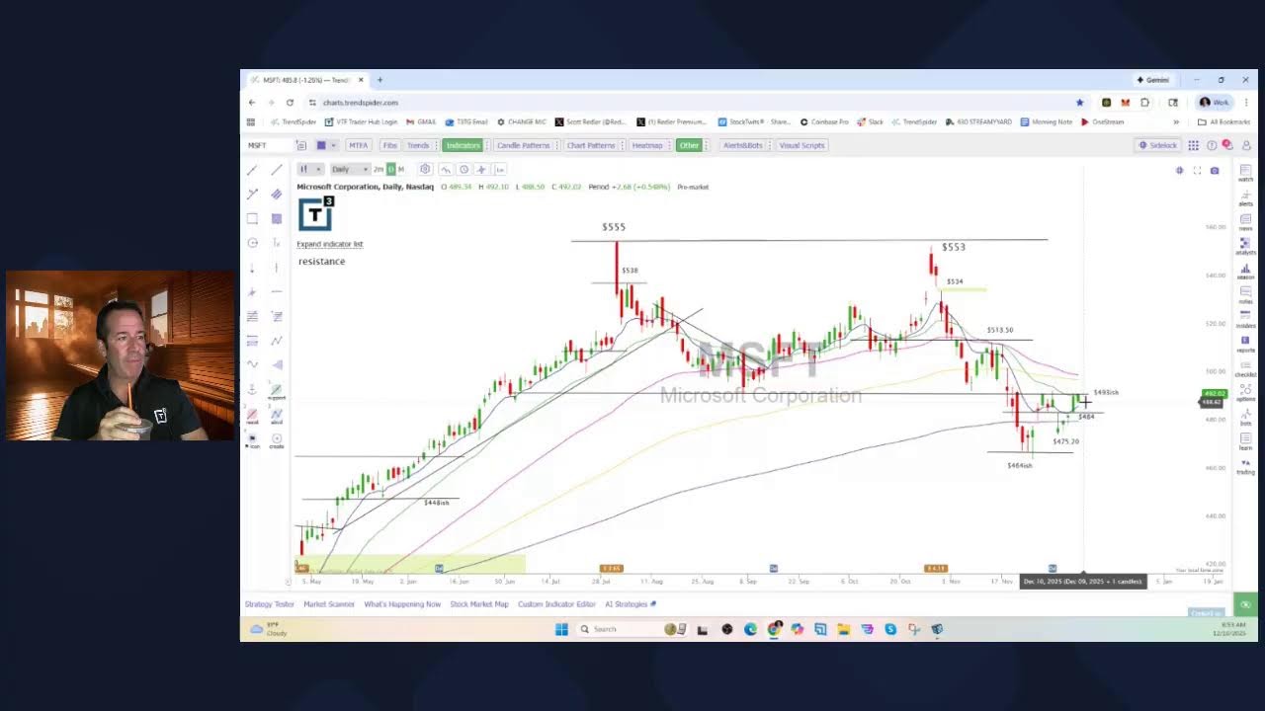This screenshot has height=711, width=1265.
Task: Open Trends options menu dots
Action: (436, 145)
